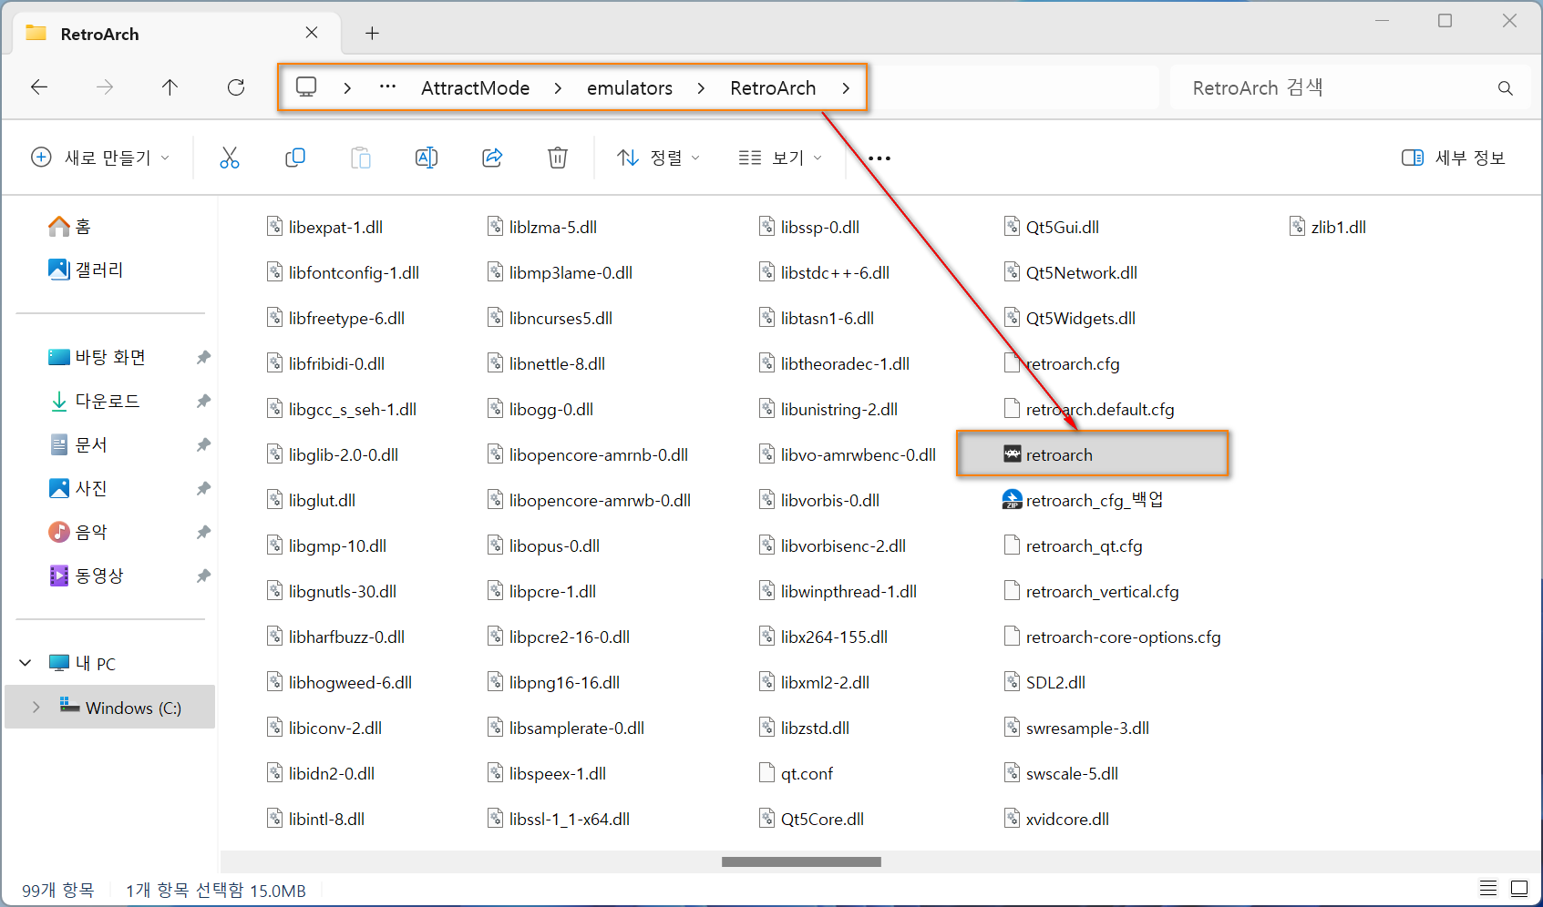Viewport: 1543px width, 907px height.
Task: Click the Copy icon in toolbar
Action: (x=295, y=158)
